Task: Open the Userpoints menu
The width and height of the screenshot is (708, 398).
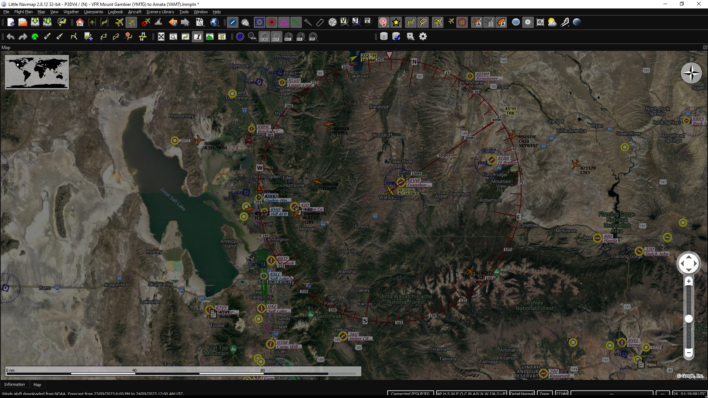Action: click(x=94, y=12)
